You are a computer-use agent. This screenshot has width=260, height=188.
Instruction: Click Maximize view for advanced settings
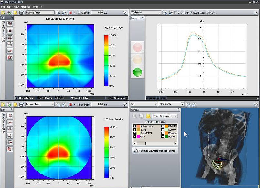(155, 151)
